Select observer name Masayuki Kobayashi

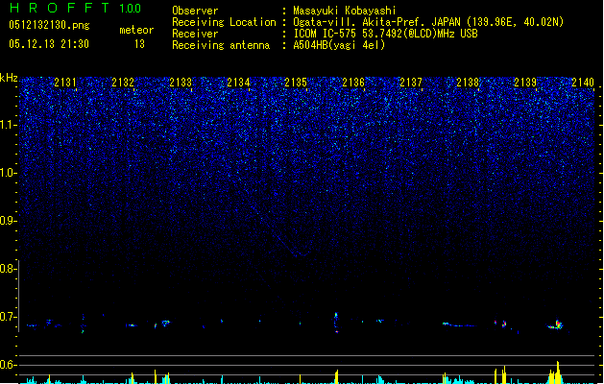point(345,11)
